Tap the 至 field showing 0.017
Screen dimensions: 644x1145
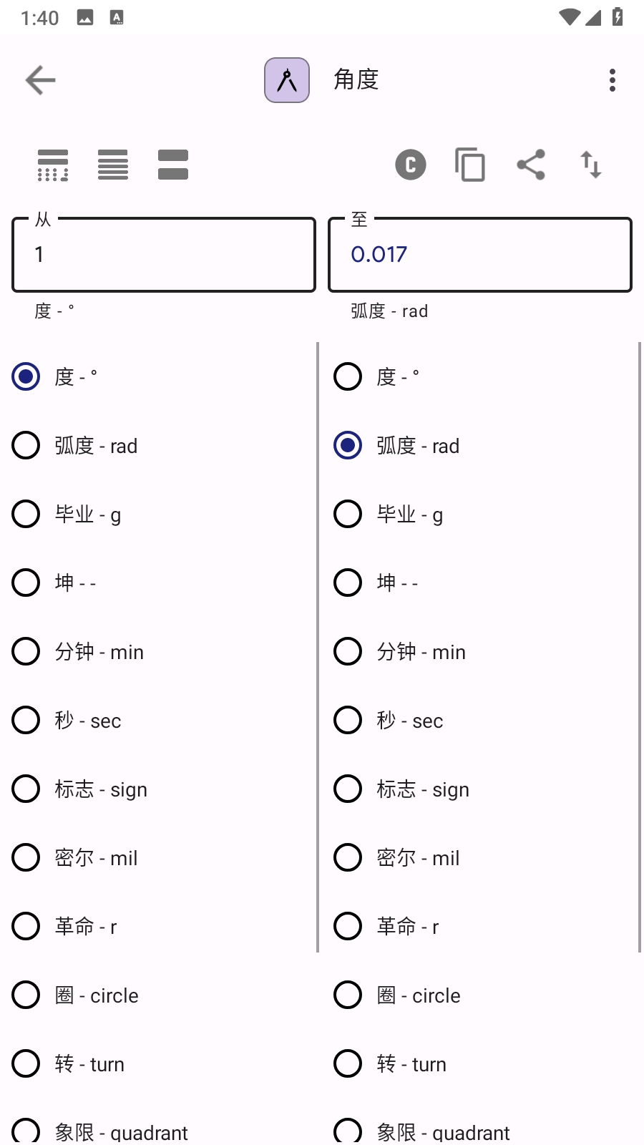pos(479,254)
